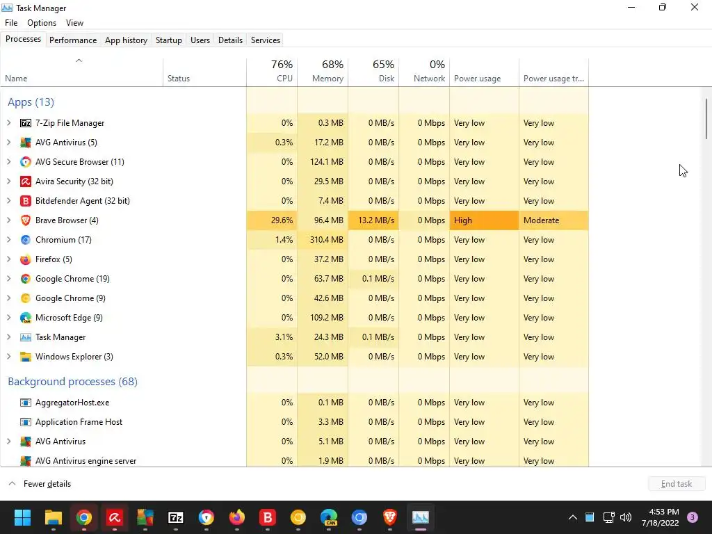Image resolution: width=712 pixels, height=534 pixels.
Task: Select the AVG Secure Browser process icon
Action: tap(26, 162)
